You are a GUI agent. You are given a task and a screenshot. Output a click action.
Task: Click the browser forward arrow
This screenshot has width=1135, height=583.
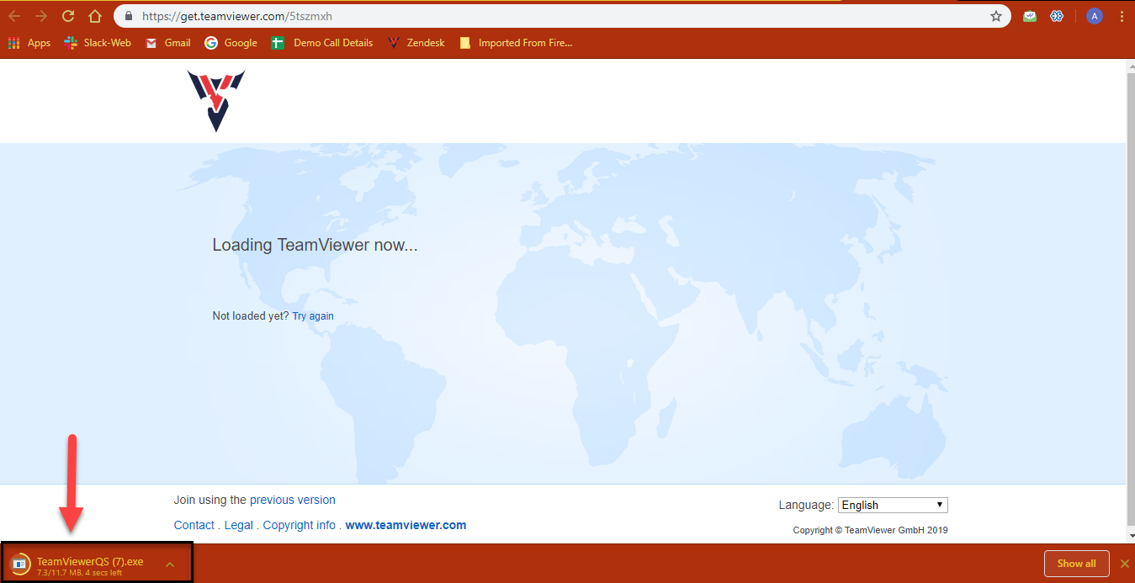(41, 16)
